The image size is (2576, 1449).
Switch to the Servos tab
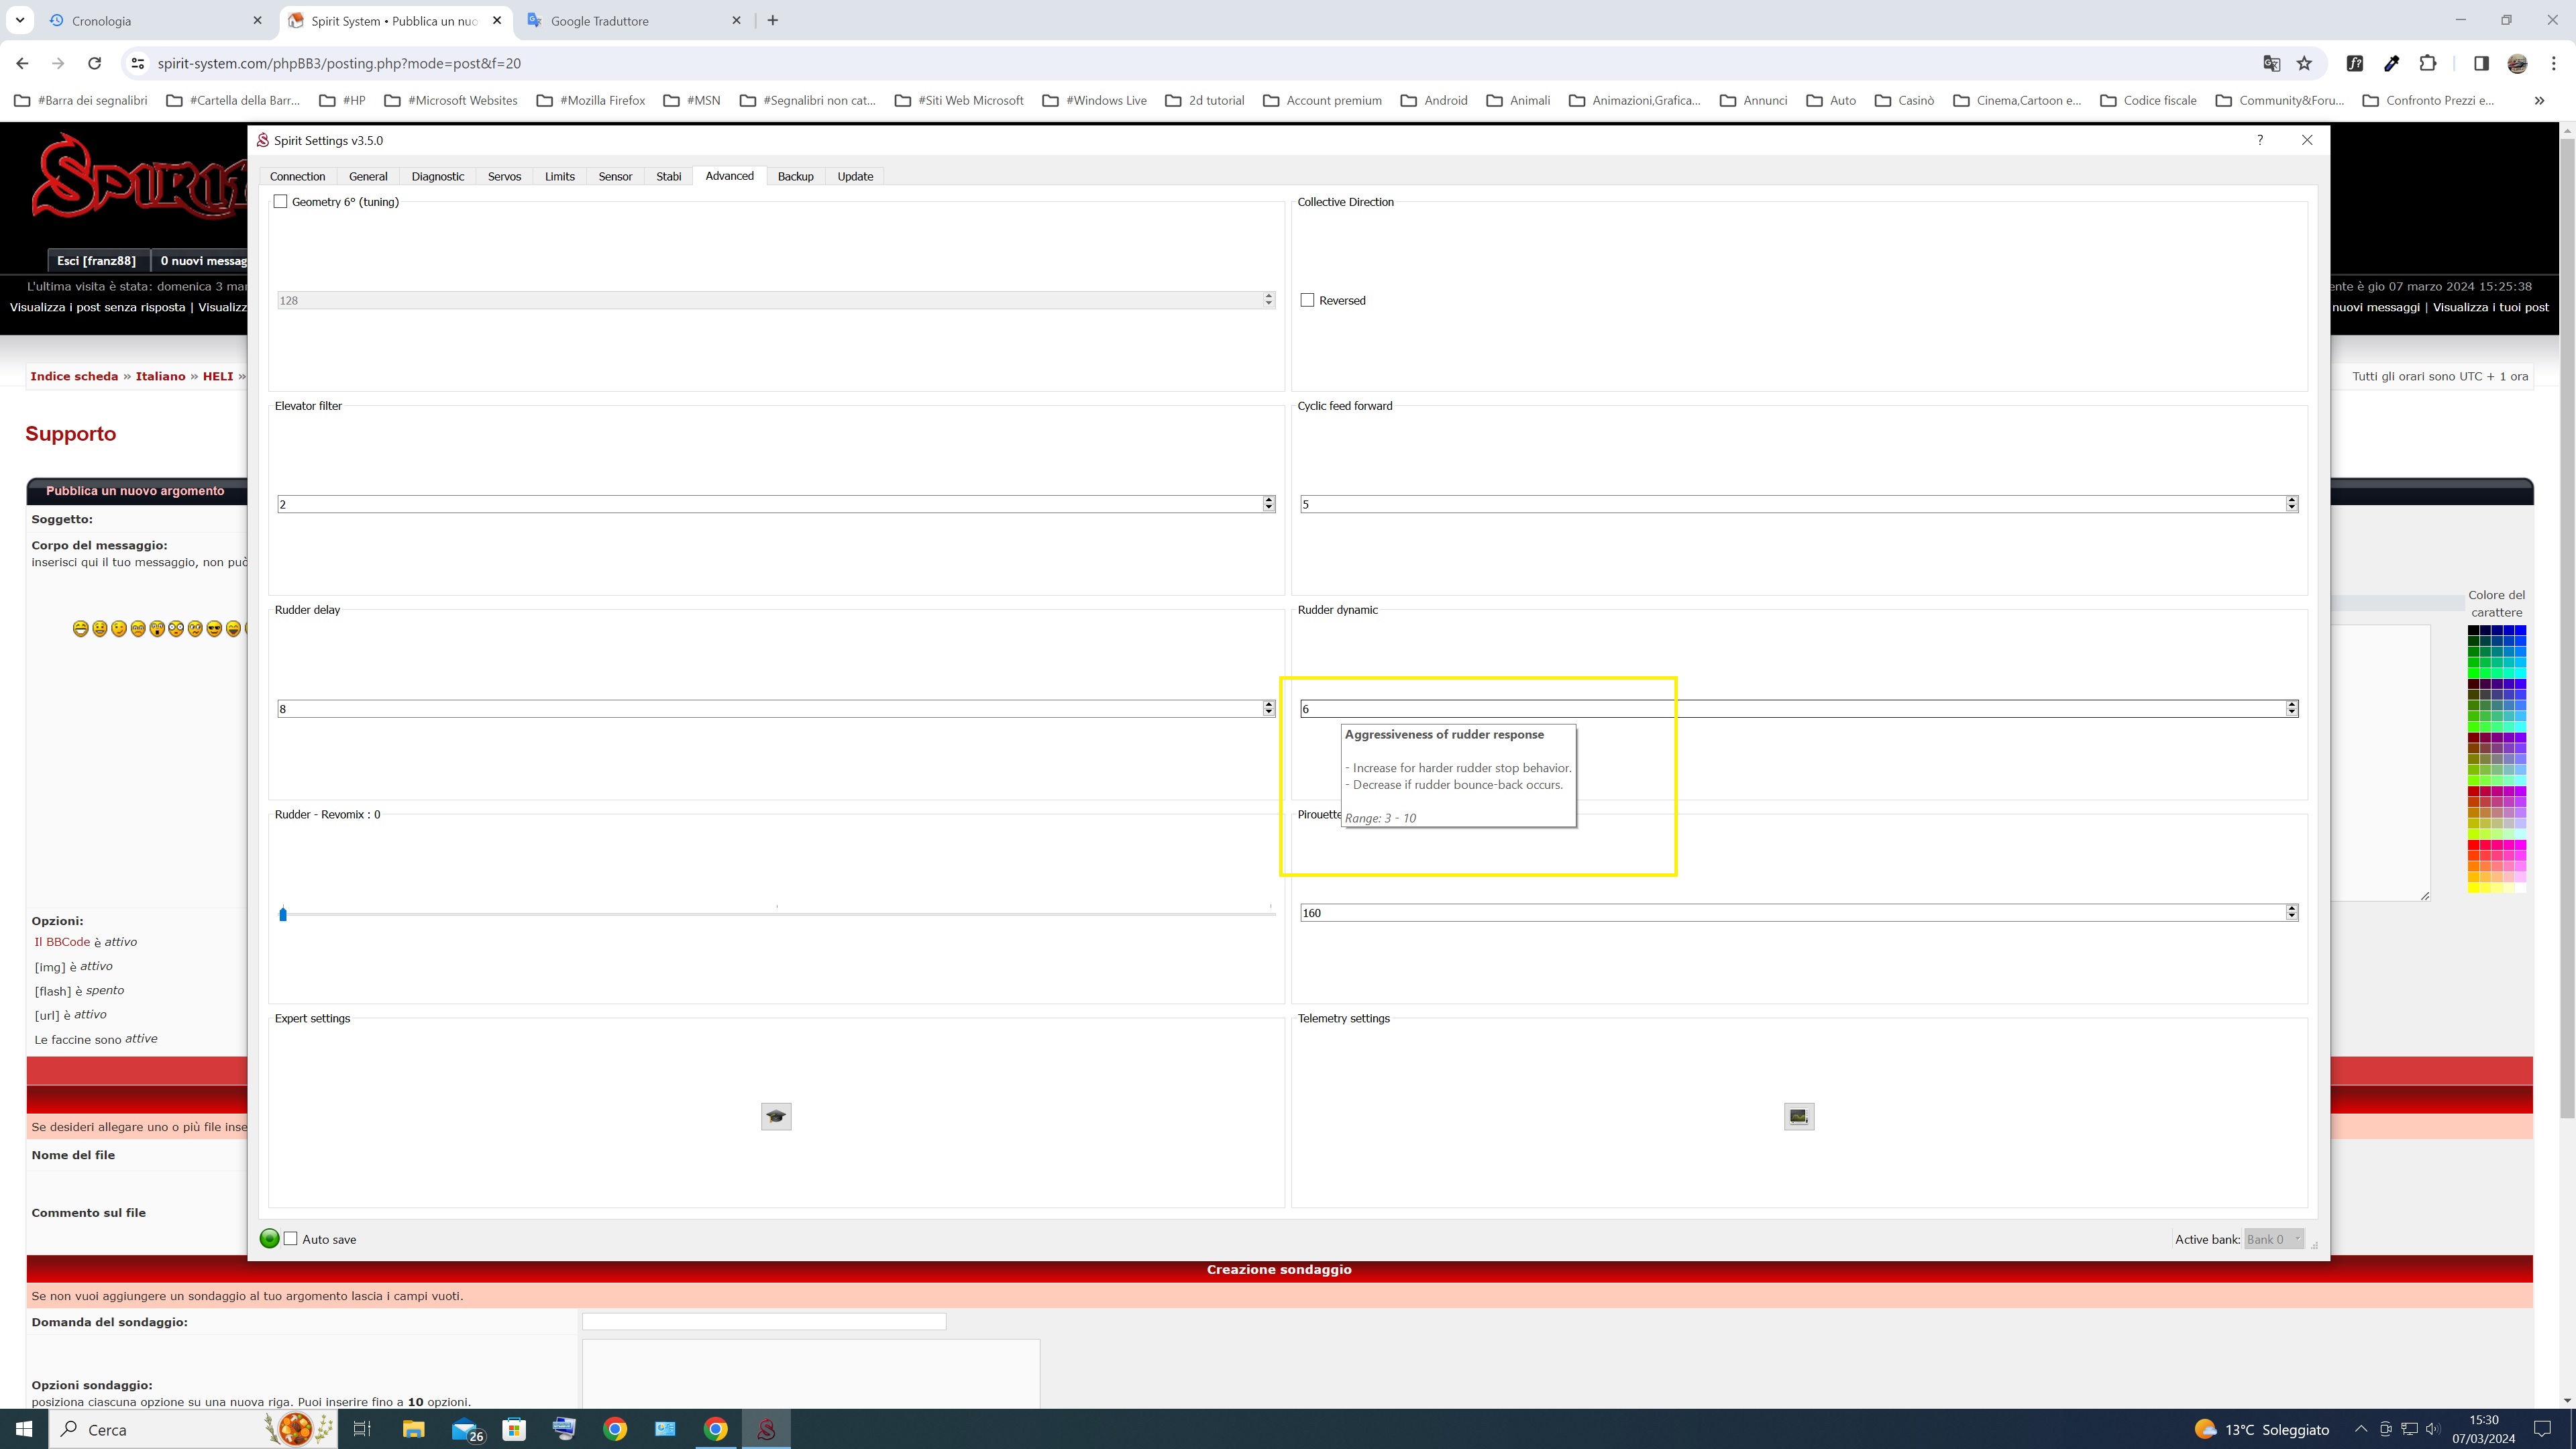point(504,176)
